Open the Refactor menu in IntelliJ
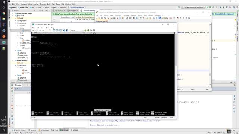The image size is (239, 134). 43,4
